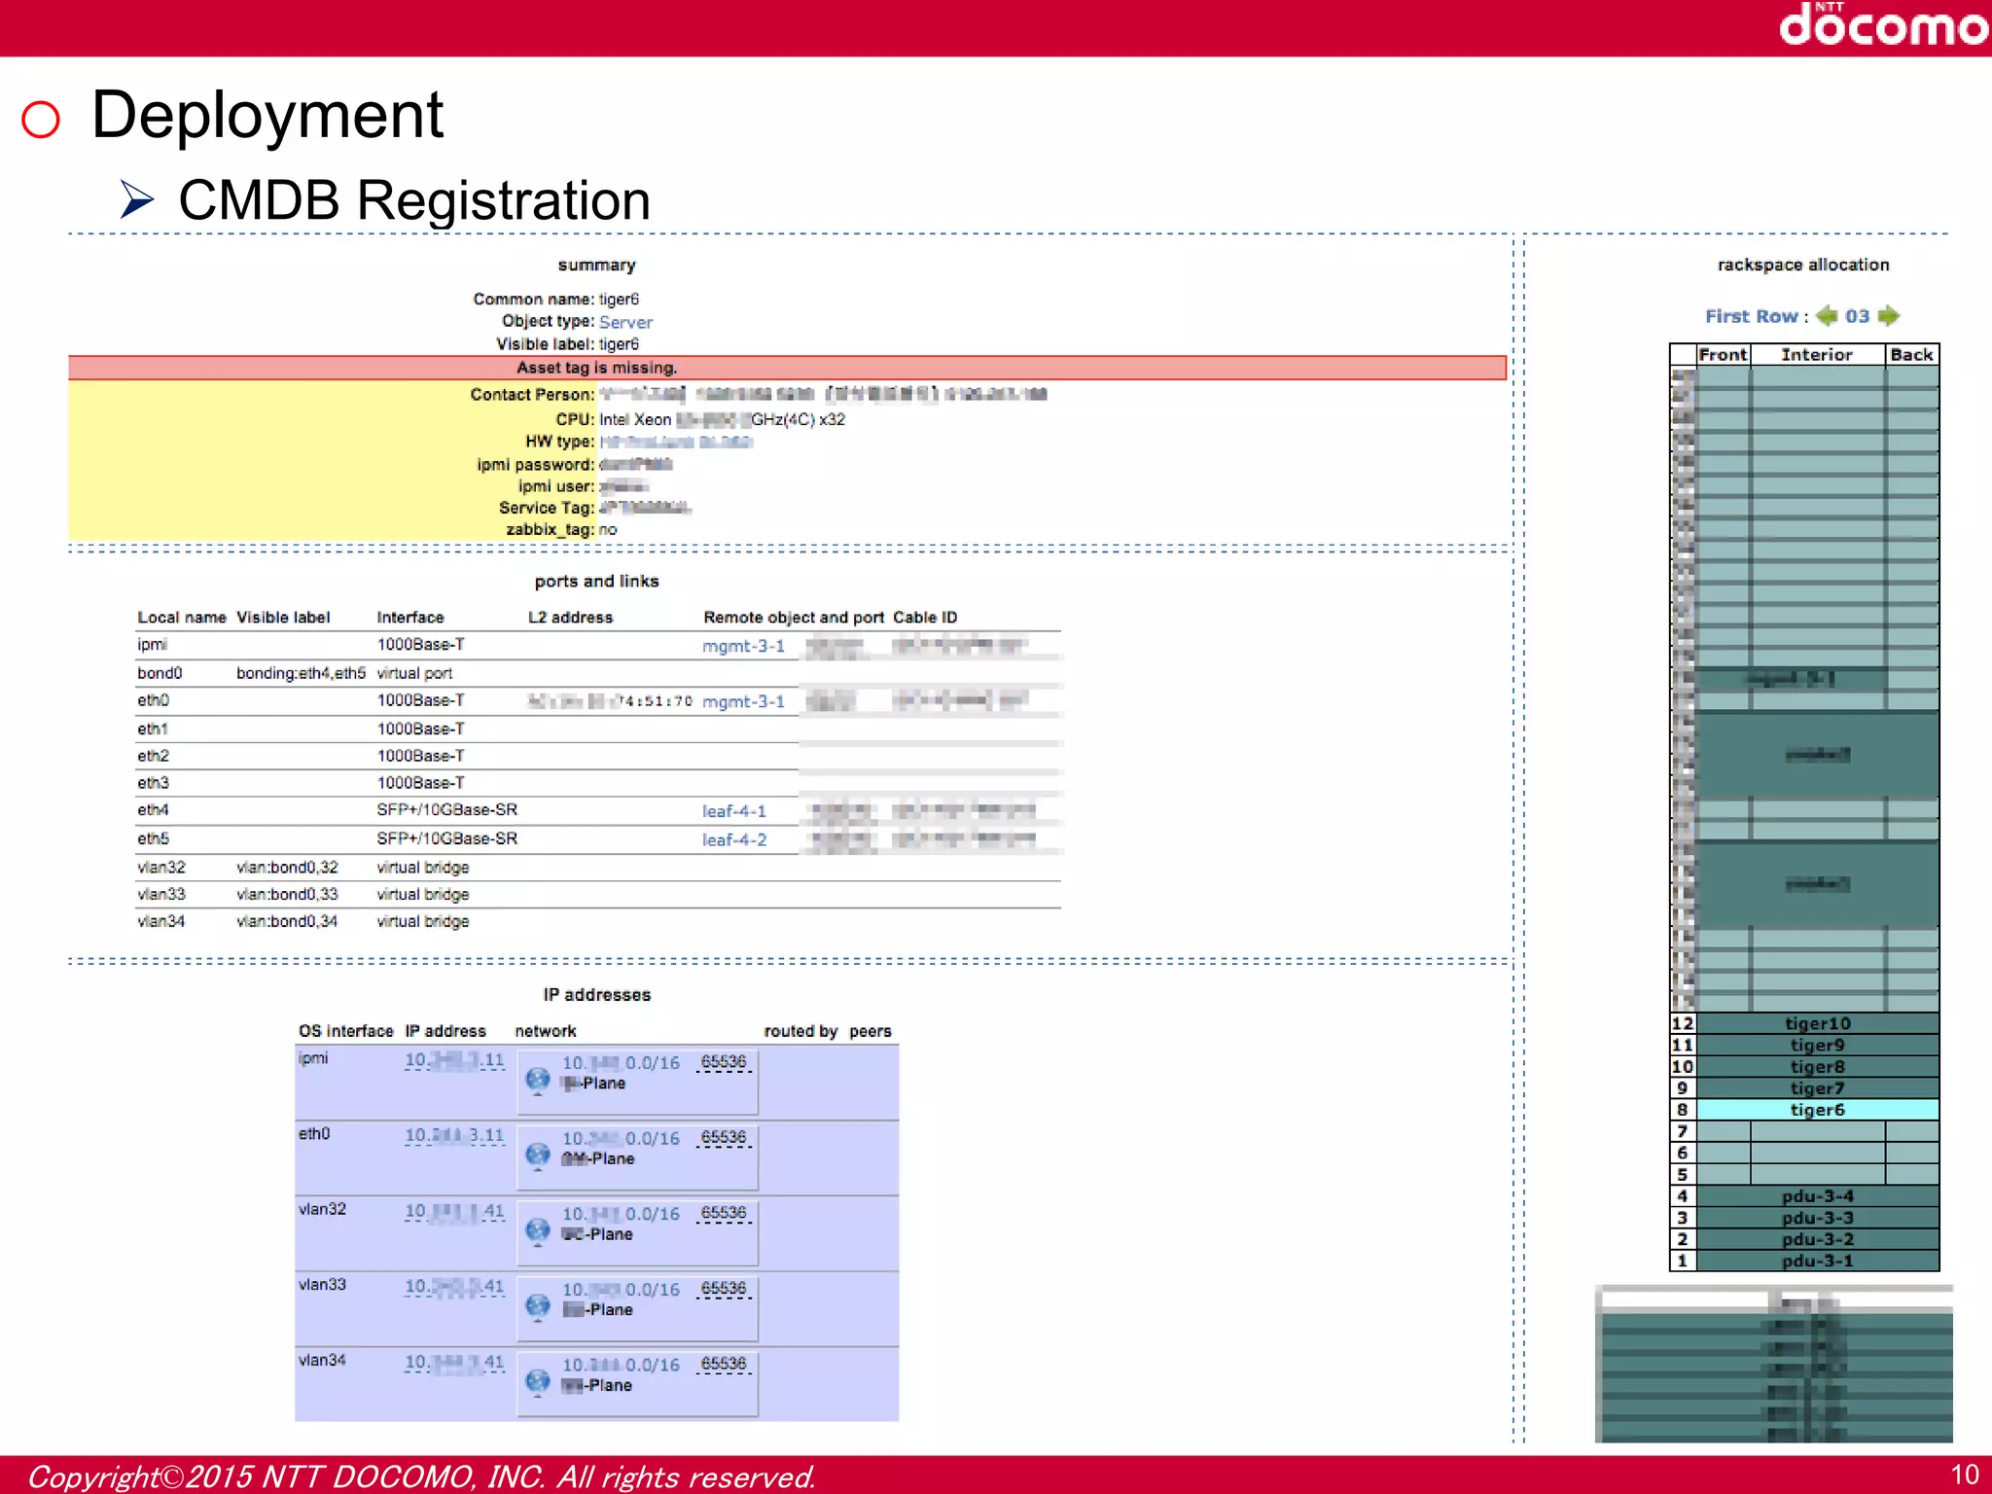This screenshot has height=1494, width=1992.
Task: Click the rack thumbnail below the allocation table
Action: point(1774,1364)
